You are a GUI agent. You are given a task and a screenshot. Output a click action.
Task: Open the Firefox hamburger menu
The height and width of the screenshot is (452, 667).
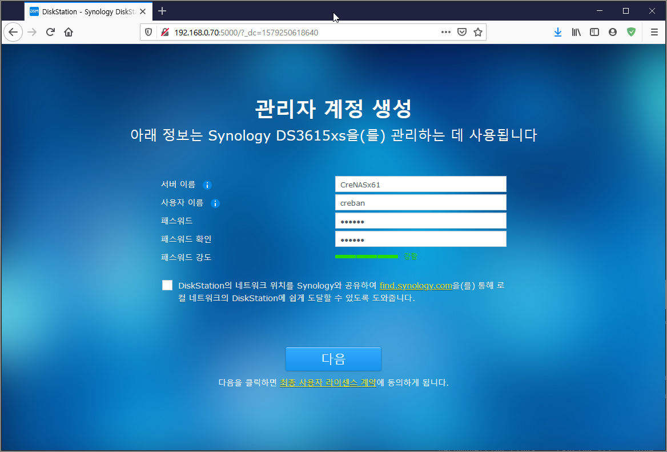(654, 33)
